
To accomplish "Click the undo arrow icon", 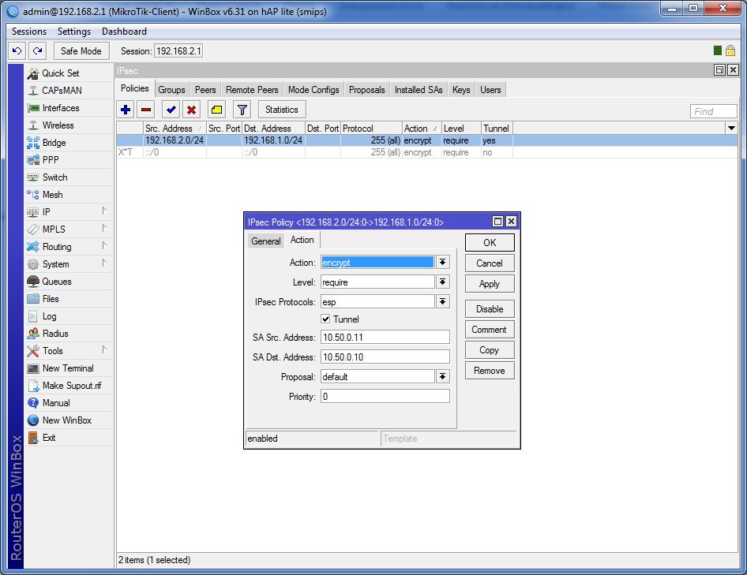I will tap(17, 51).
